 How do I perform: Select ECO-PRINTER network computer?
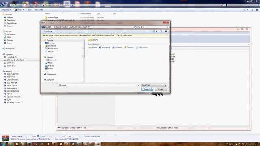[11, 83]
